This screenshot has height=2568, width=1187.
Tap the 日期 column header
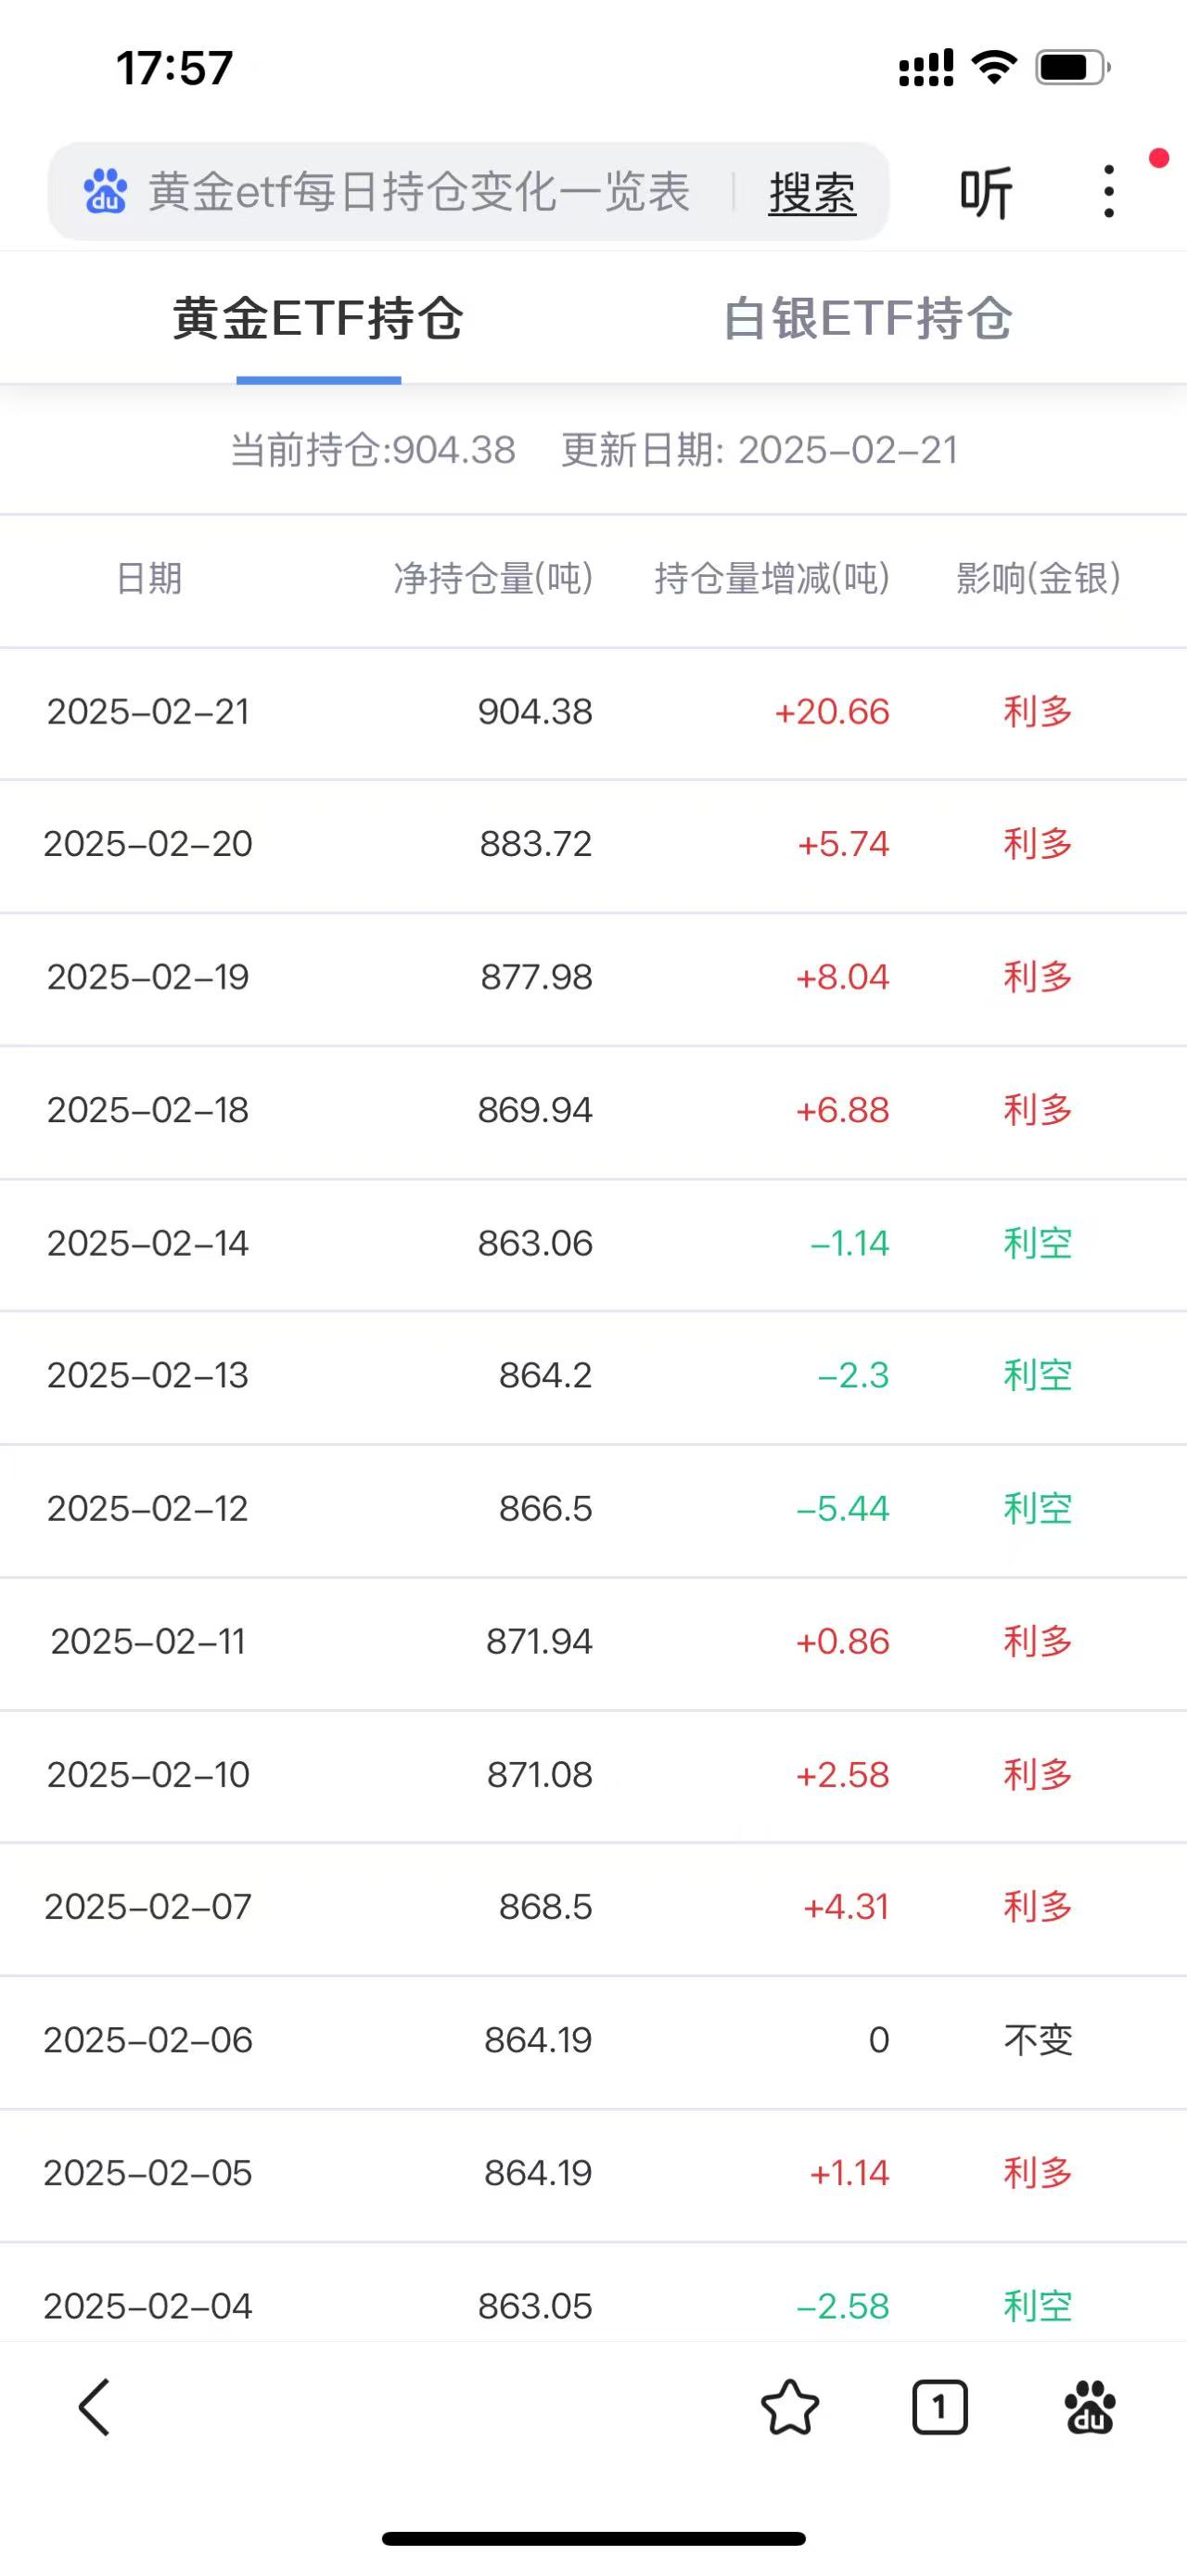pos(148,578)
